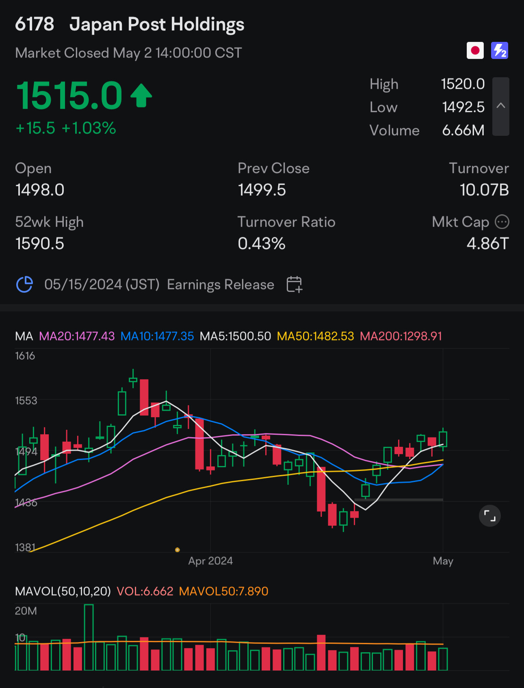Collapse the quote details with the up chevron
This screenshot has height=688, width=524.
501,106
